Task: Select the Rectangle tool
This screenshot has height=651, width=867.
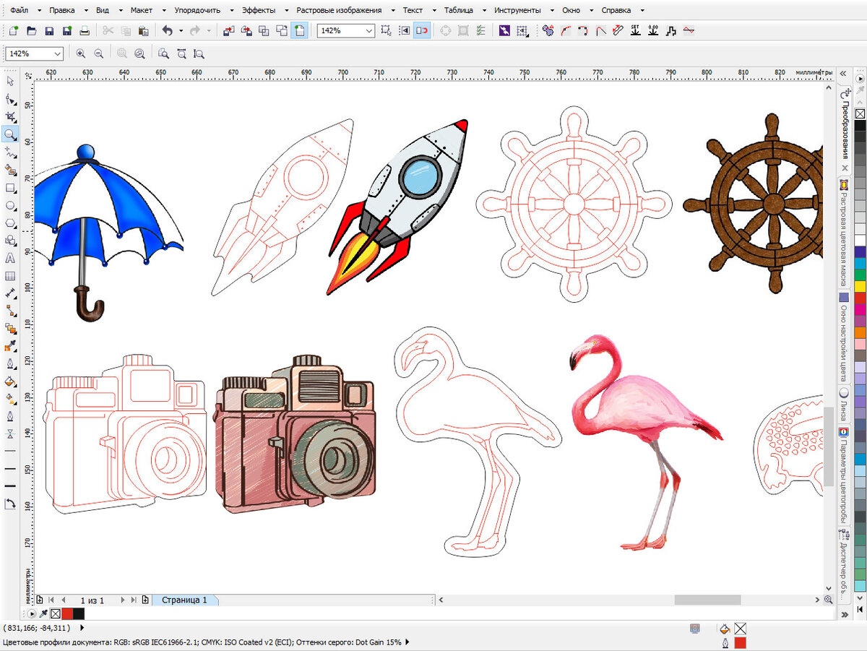Action: (10, 188)
